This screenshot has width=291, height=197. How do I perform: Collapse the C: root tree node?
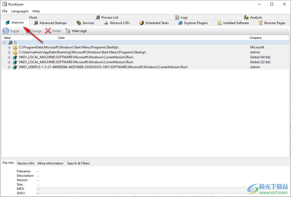tap(4, 42)
